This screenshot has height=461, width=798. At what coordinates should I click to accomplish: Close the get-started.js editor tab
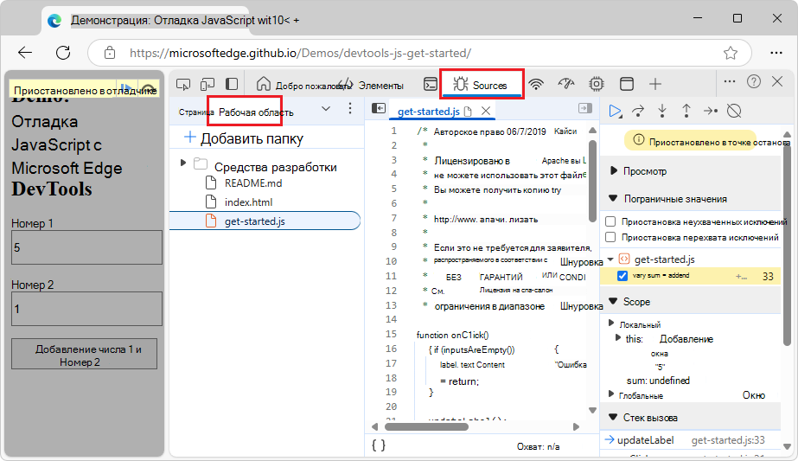[486, 111]
